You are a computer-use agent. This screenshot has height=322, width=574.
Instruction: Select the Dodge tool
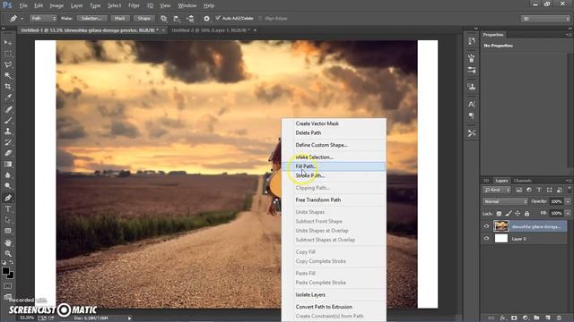(x=8, y=186)
